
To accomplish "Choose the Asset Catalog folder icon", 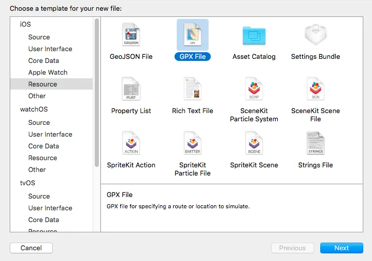I will tap(254, 35).
